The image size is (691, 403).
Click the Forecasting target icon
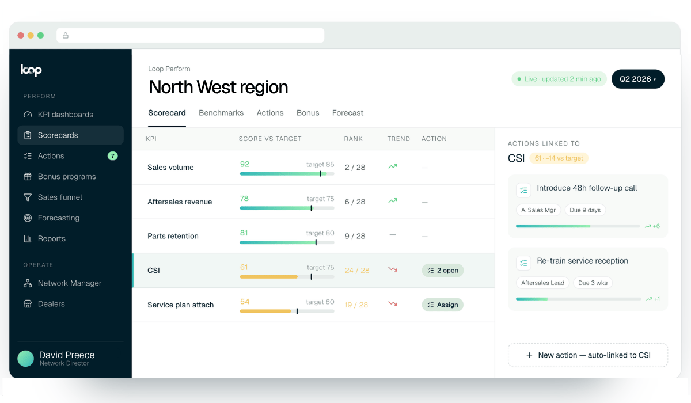[28, 218]
